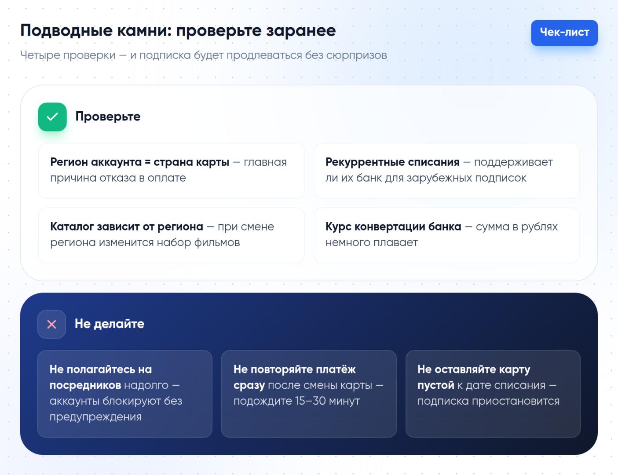Click the text ли их банк для зарубежных подписок

pyautogui.click(x=426, y=178)
